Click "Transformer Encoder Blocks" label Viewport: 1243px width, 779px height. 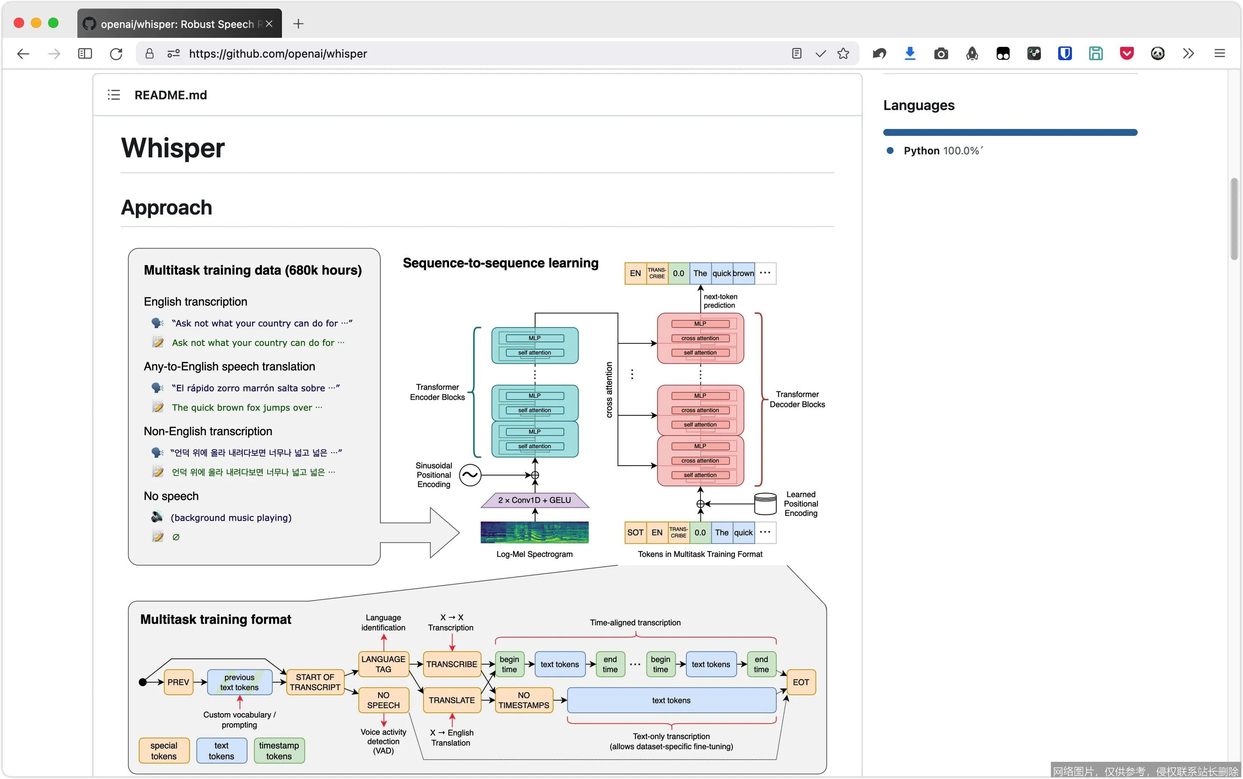(437, 392)
